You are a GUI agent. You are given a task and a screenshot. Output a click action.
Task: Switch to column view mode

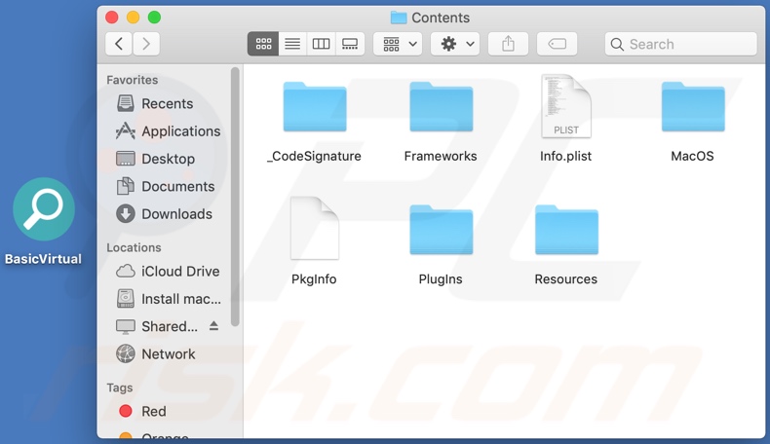click(x=321, y=44)
